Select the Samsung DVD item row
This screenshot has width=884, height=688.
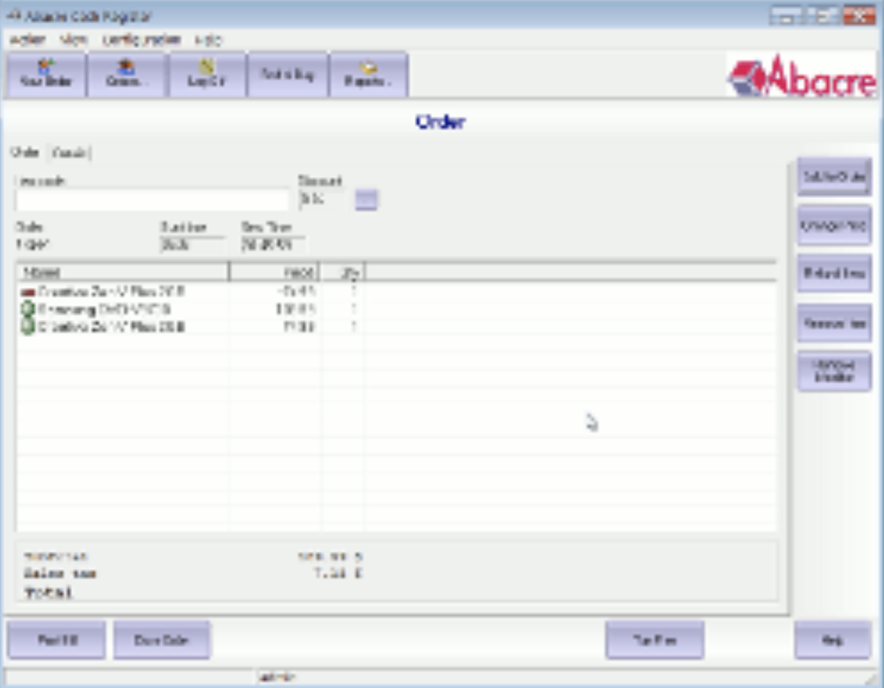(396, 309)
